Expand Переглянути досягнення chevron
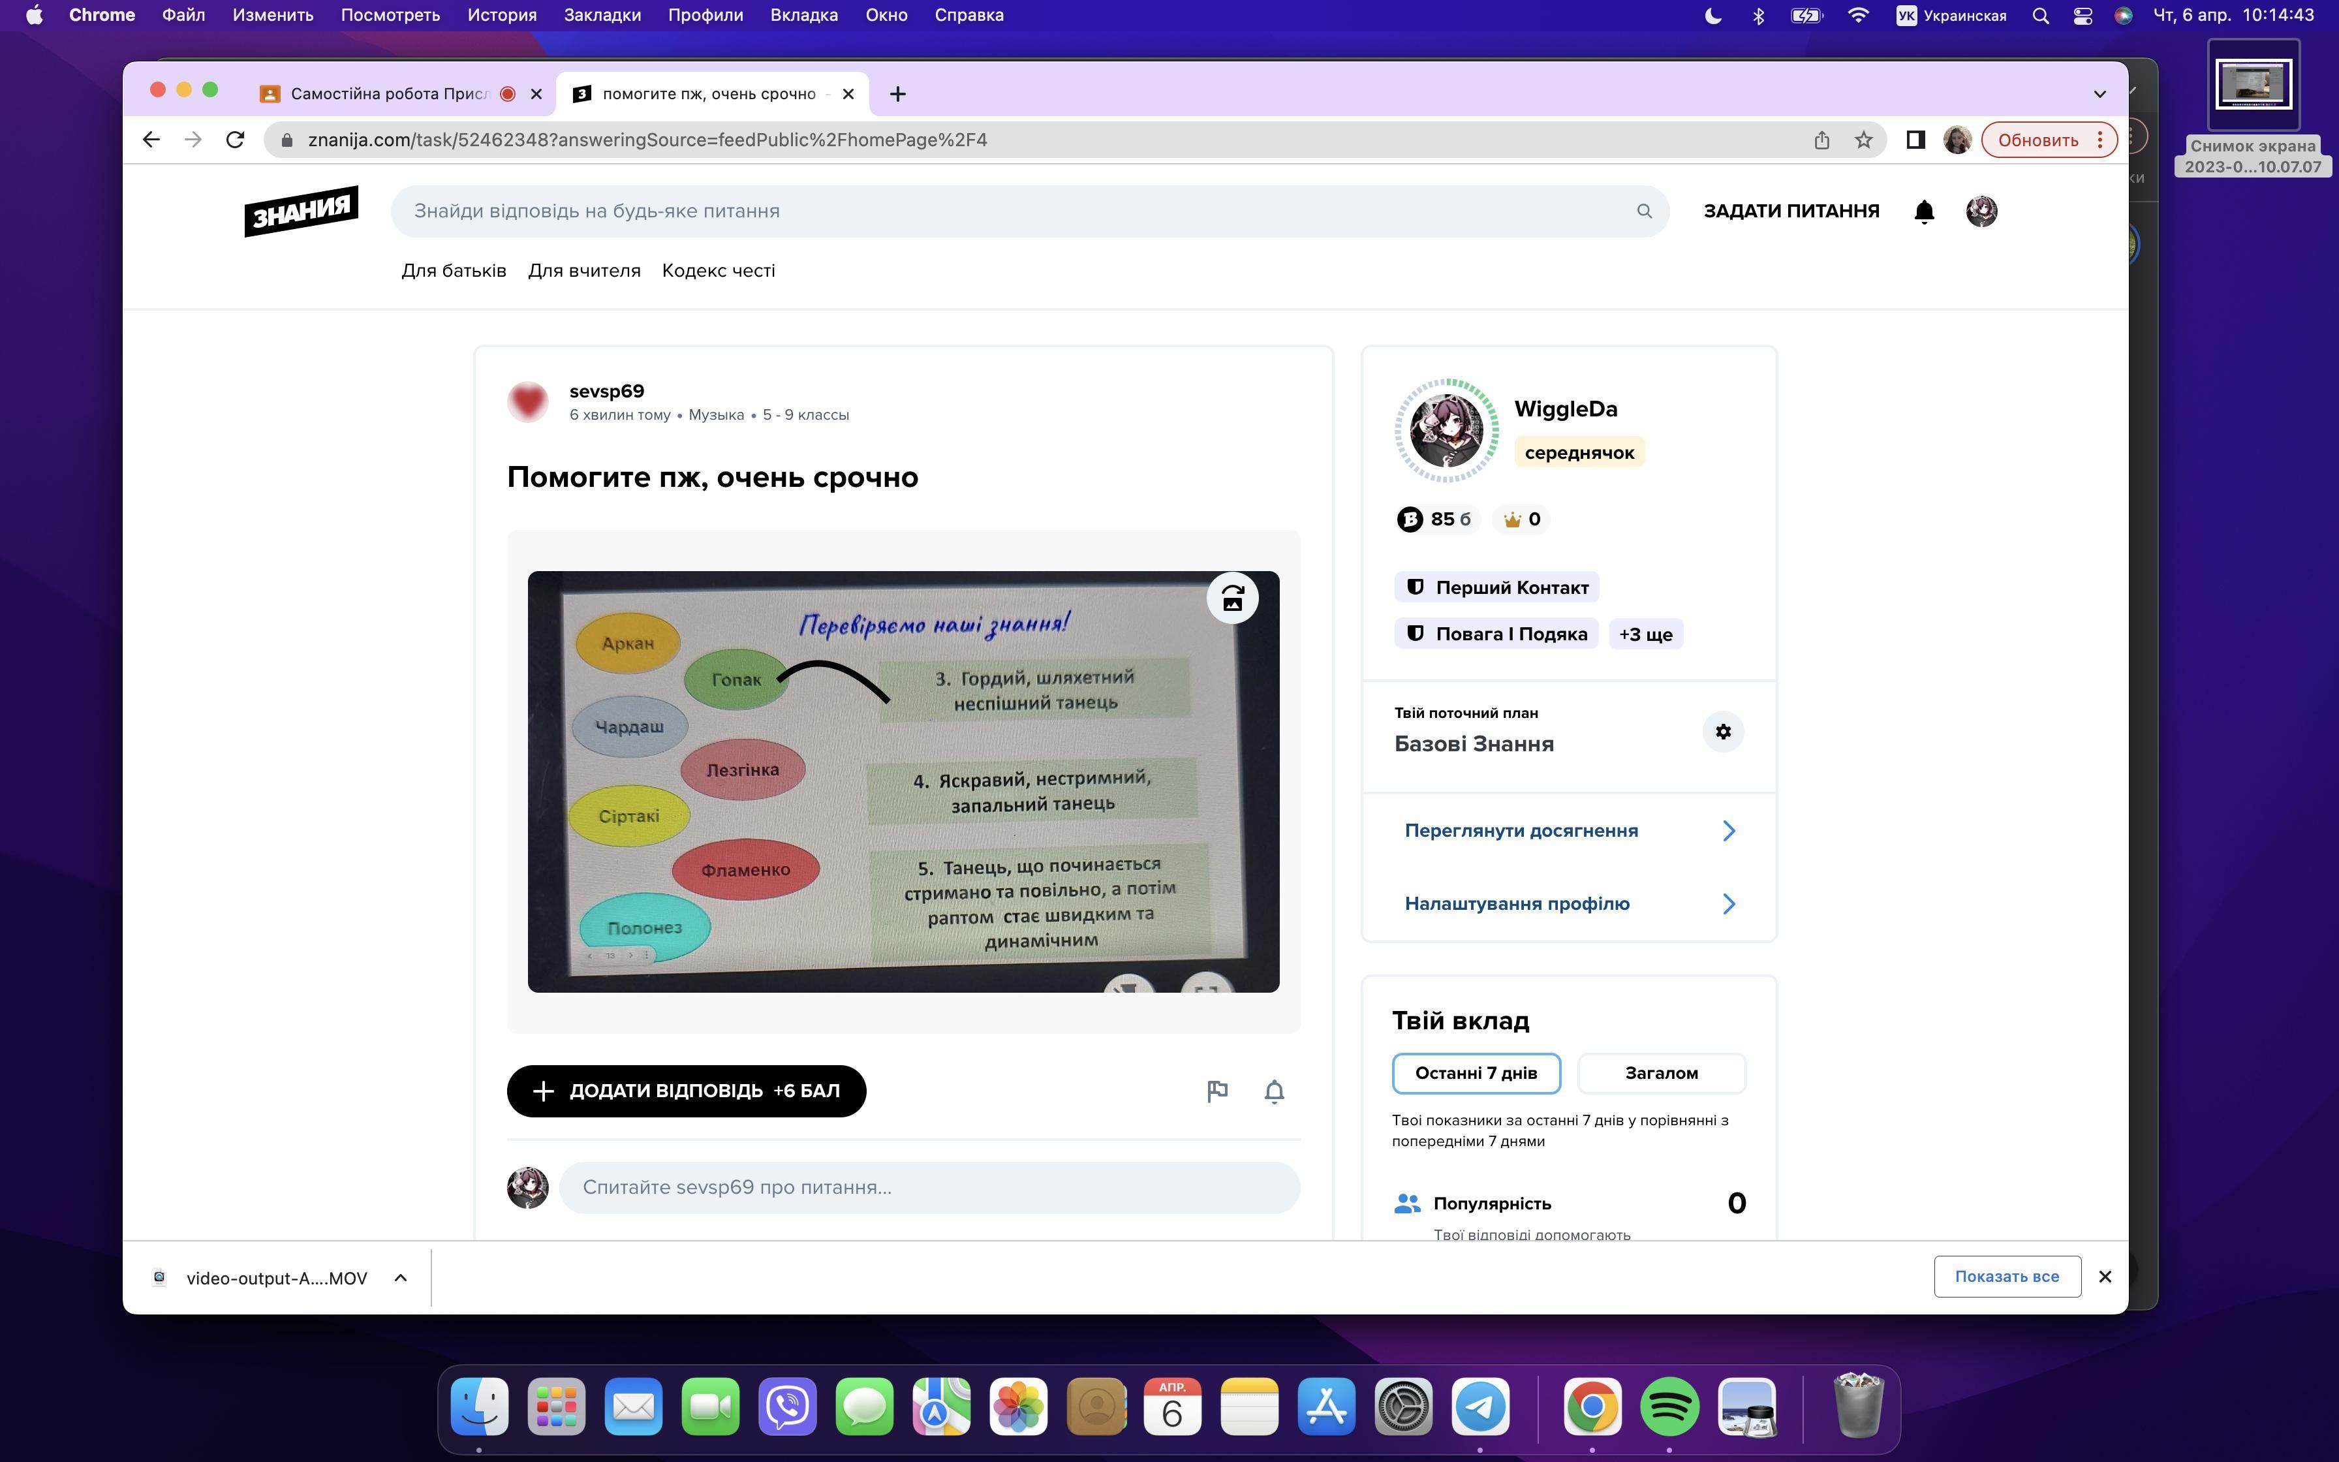2339x1462 pixels. pyautogui.click(x=1728, y=831)
